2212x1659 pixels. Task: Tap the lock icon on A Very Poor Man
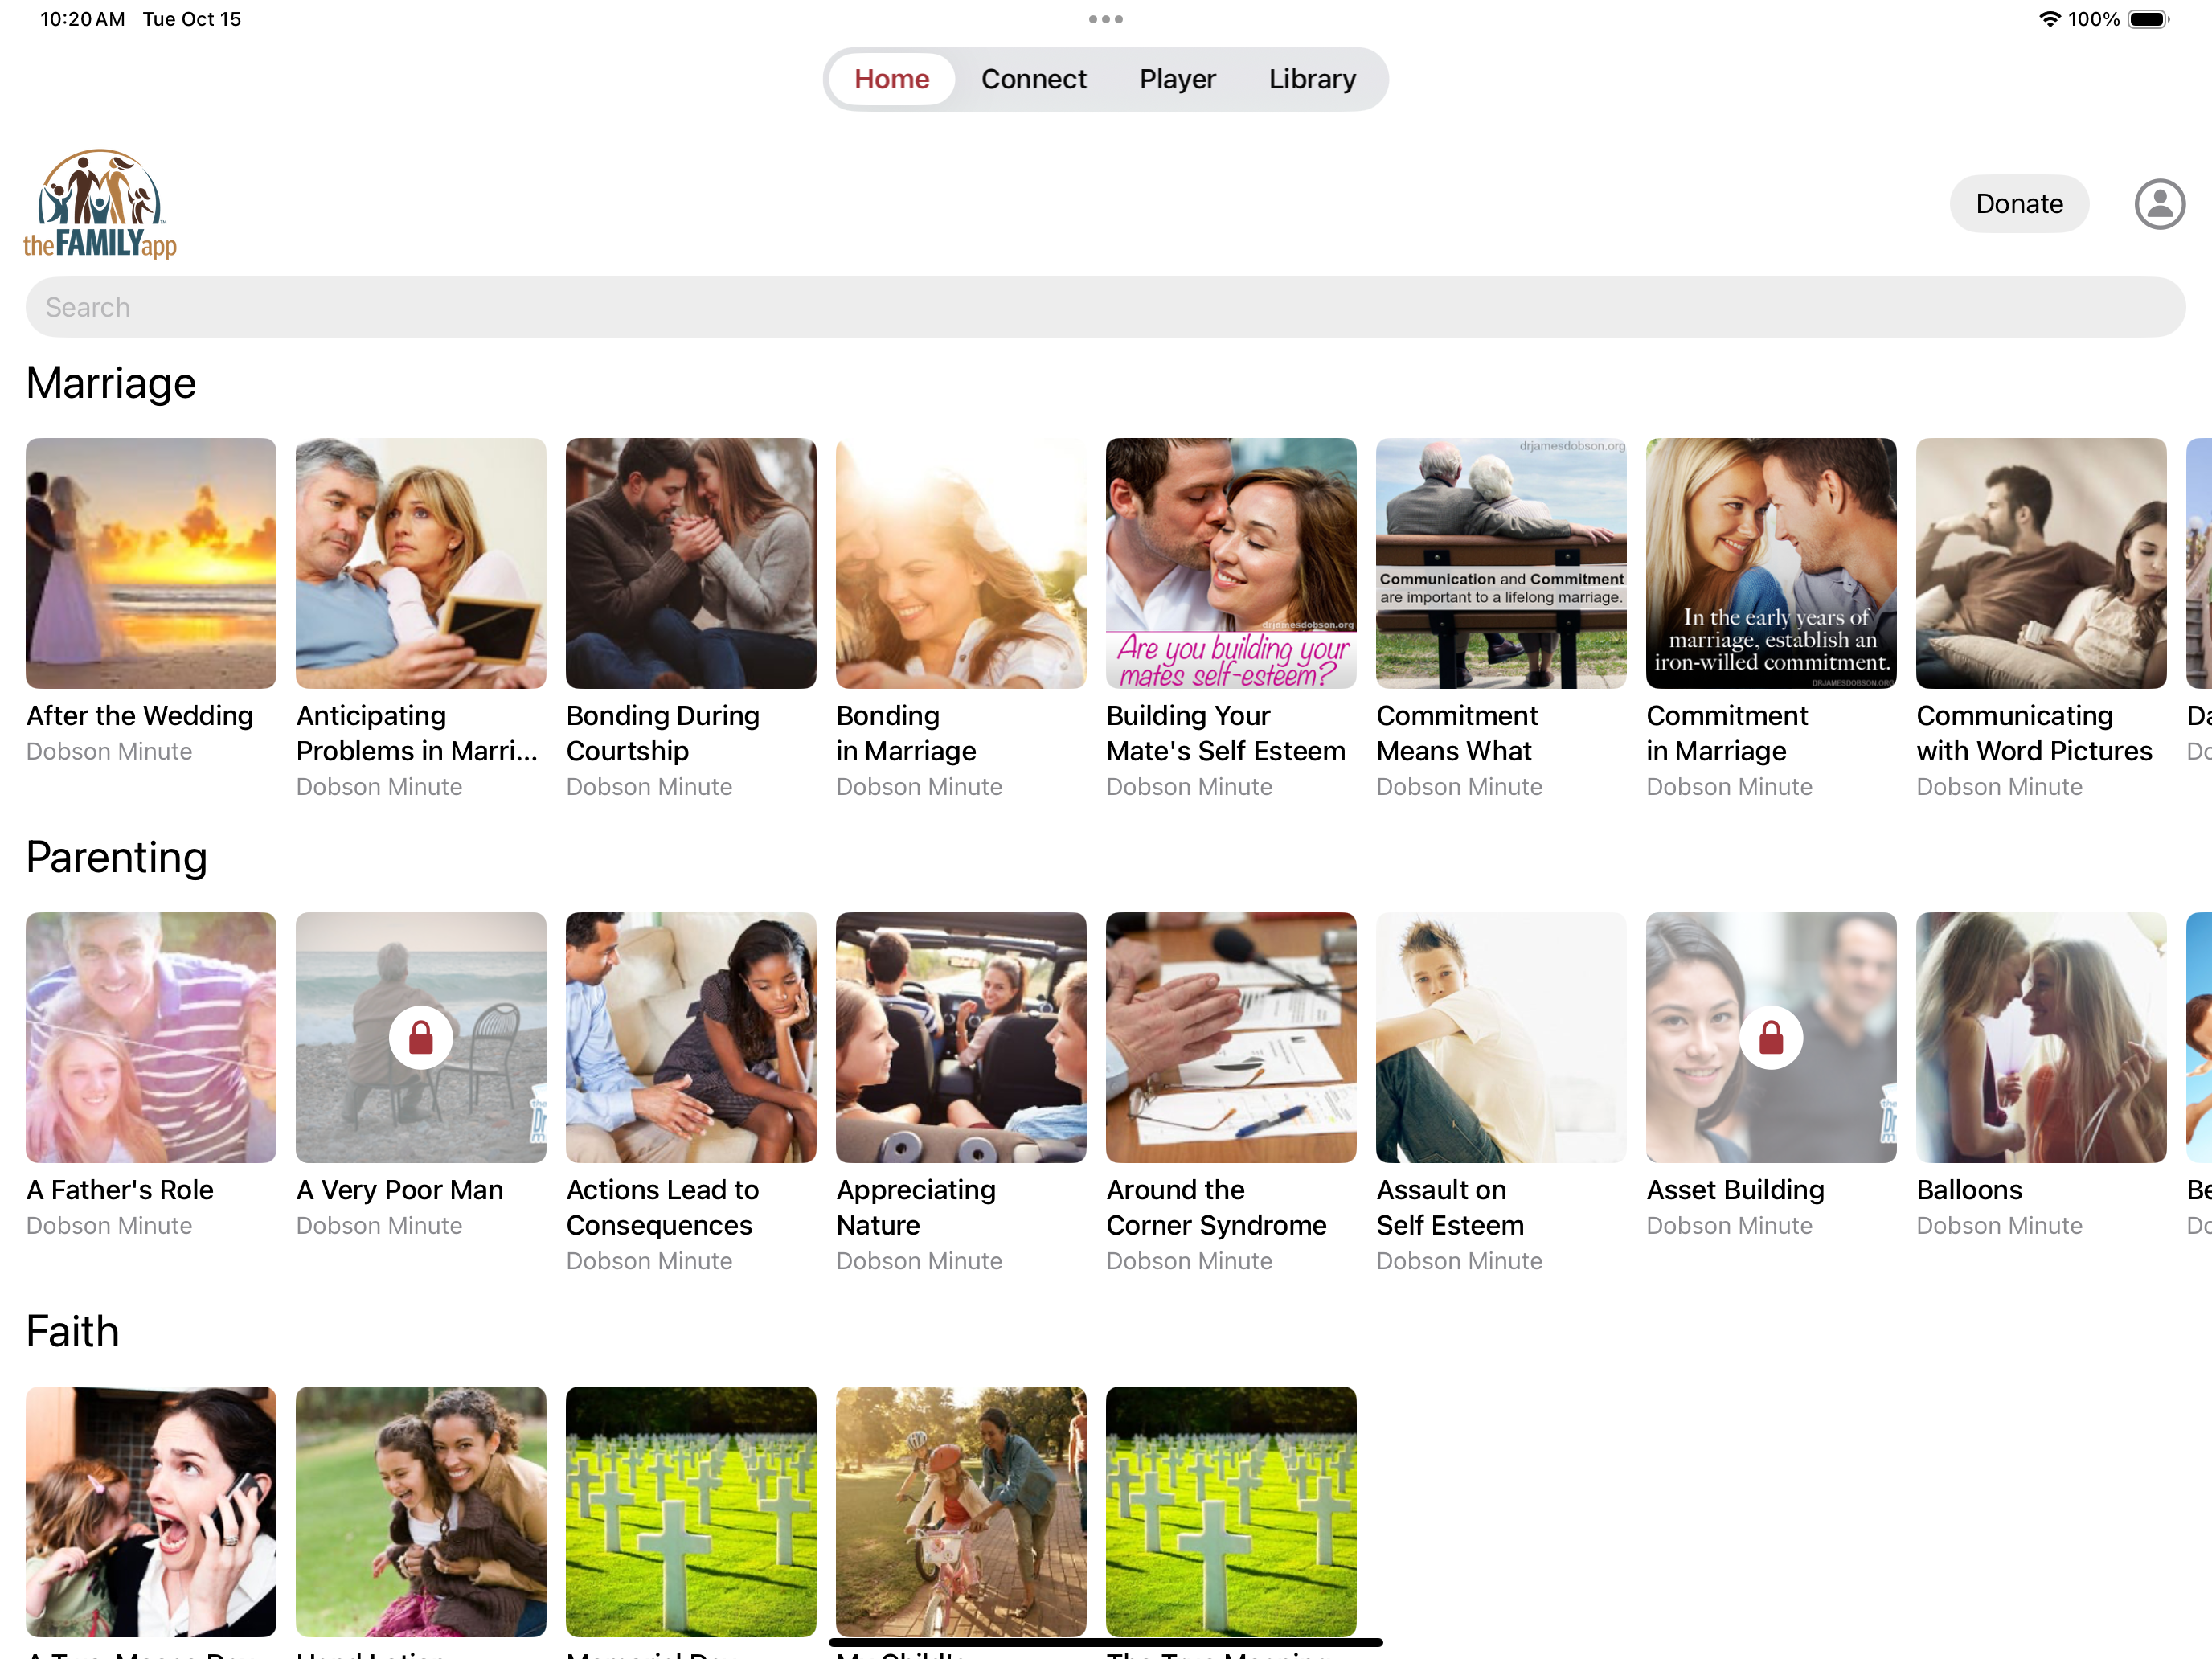coord(421,1038)
